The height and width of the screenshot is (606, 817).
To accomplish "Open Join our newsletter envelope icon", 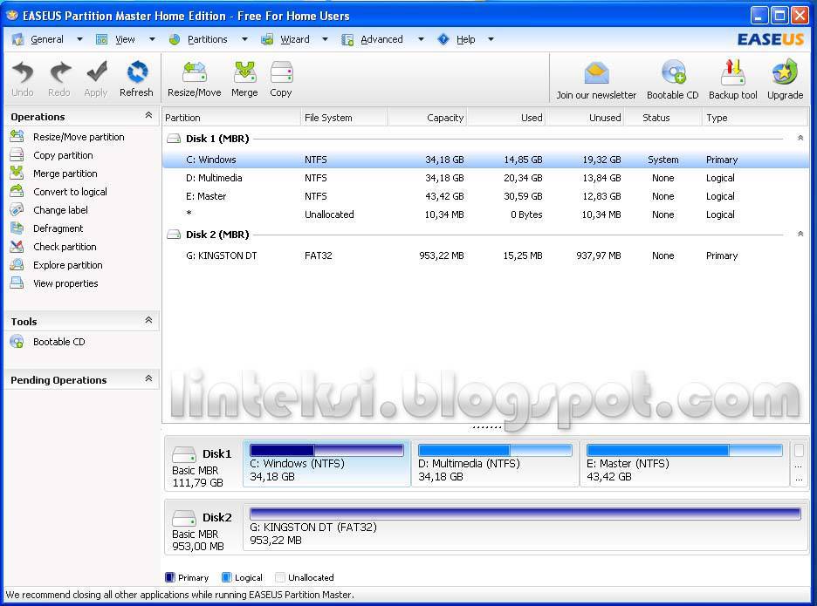I will [596, 73].
